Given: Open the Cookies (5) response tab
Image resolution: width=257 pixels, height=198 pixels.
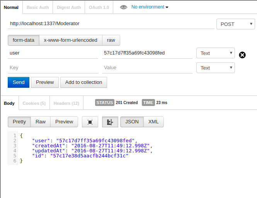Looking at the screenshot, I should 34,103.
